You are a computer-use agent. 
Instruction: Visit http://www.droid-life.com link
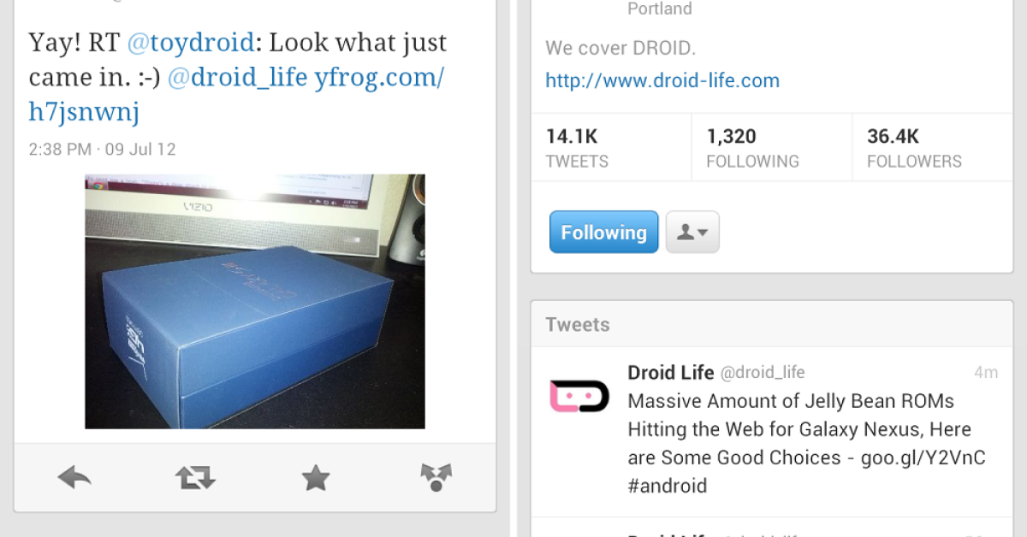click(662, 80)
